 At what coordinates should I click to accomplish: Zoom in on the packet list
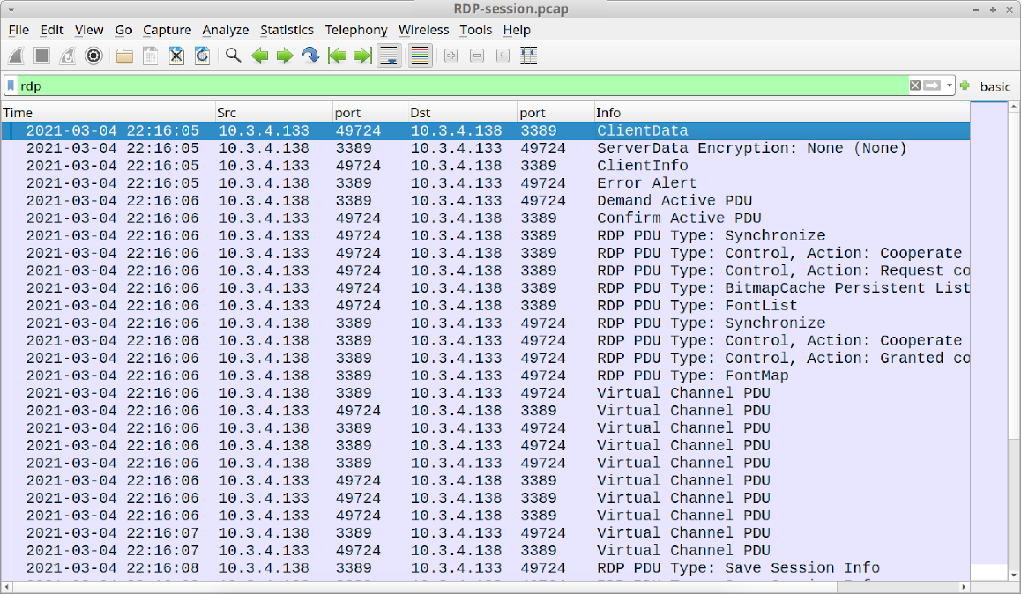coord(451,56)
